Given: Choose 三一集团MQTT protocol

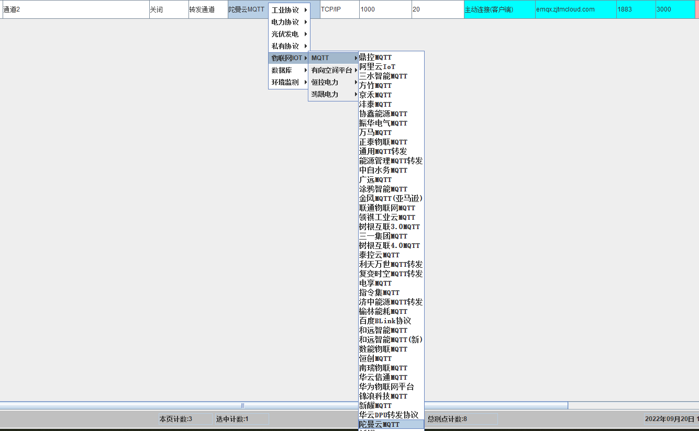Looking at the screenshot, I should 391,236.
